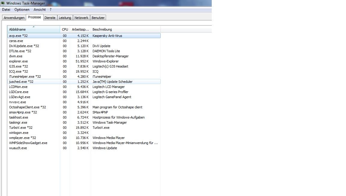
Task: Open the Datei menu
Action: [x=6, y=10]
